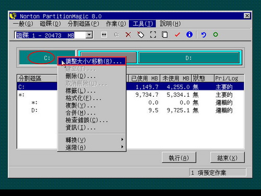Screen dimensions: 261x196
Task: Click the green circle apply icon
Action: [x=216, y=34]
